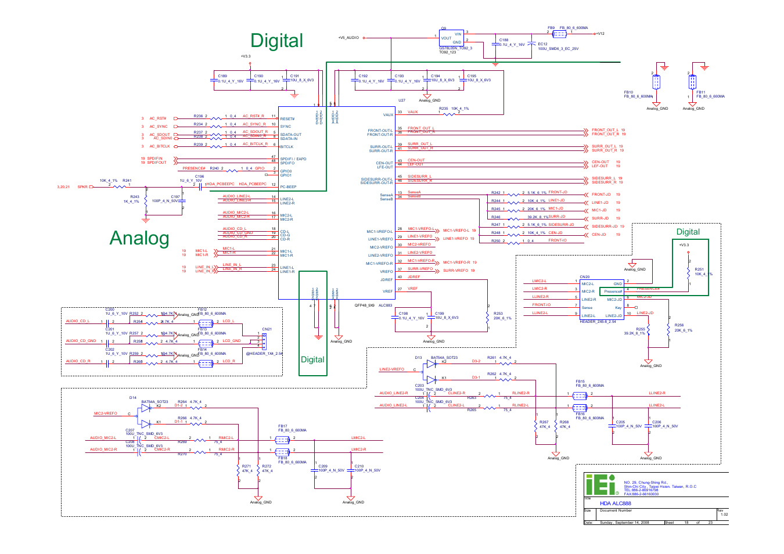Click the revision number 1.02
Viewport: 784px width, 554px height.
click(724, 515)
